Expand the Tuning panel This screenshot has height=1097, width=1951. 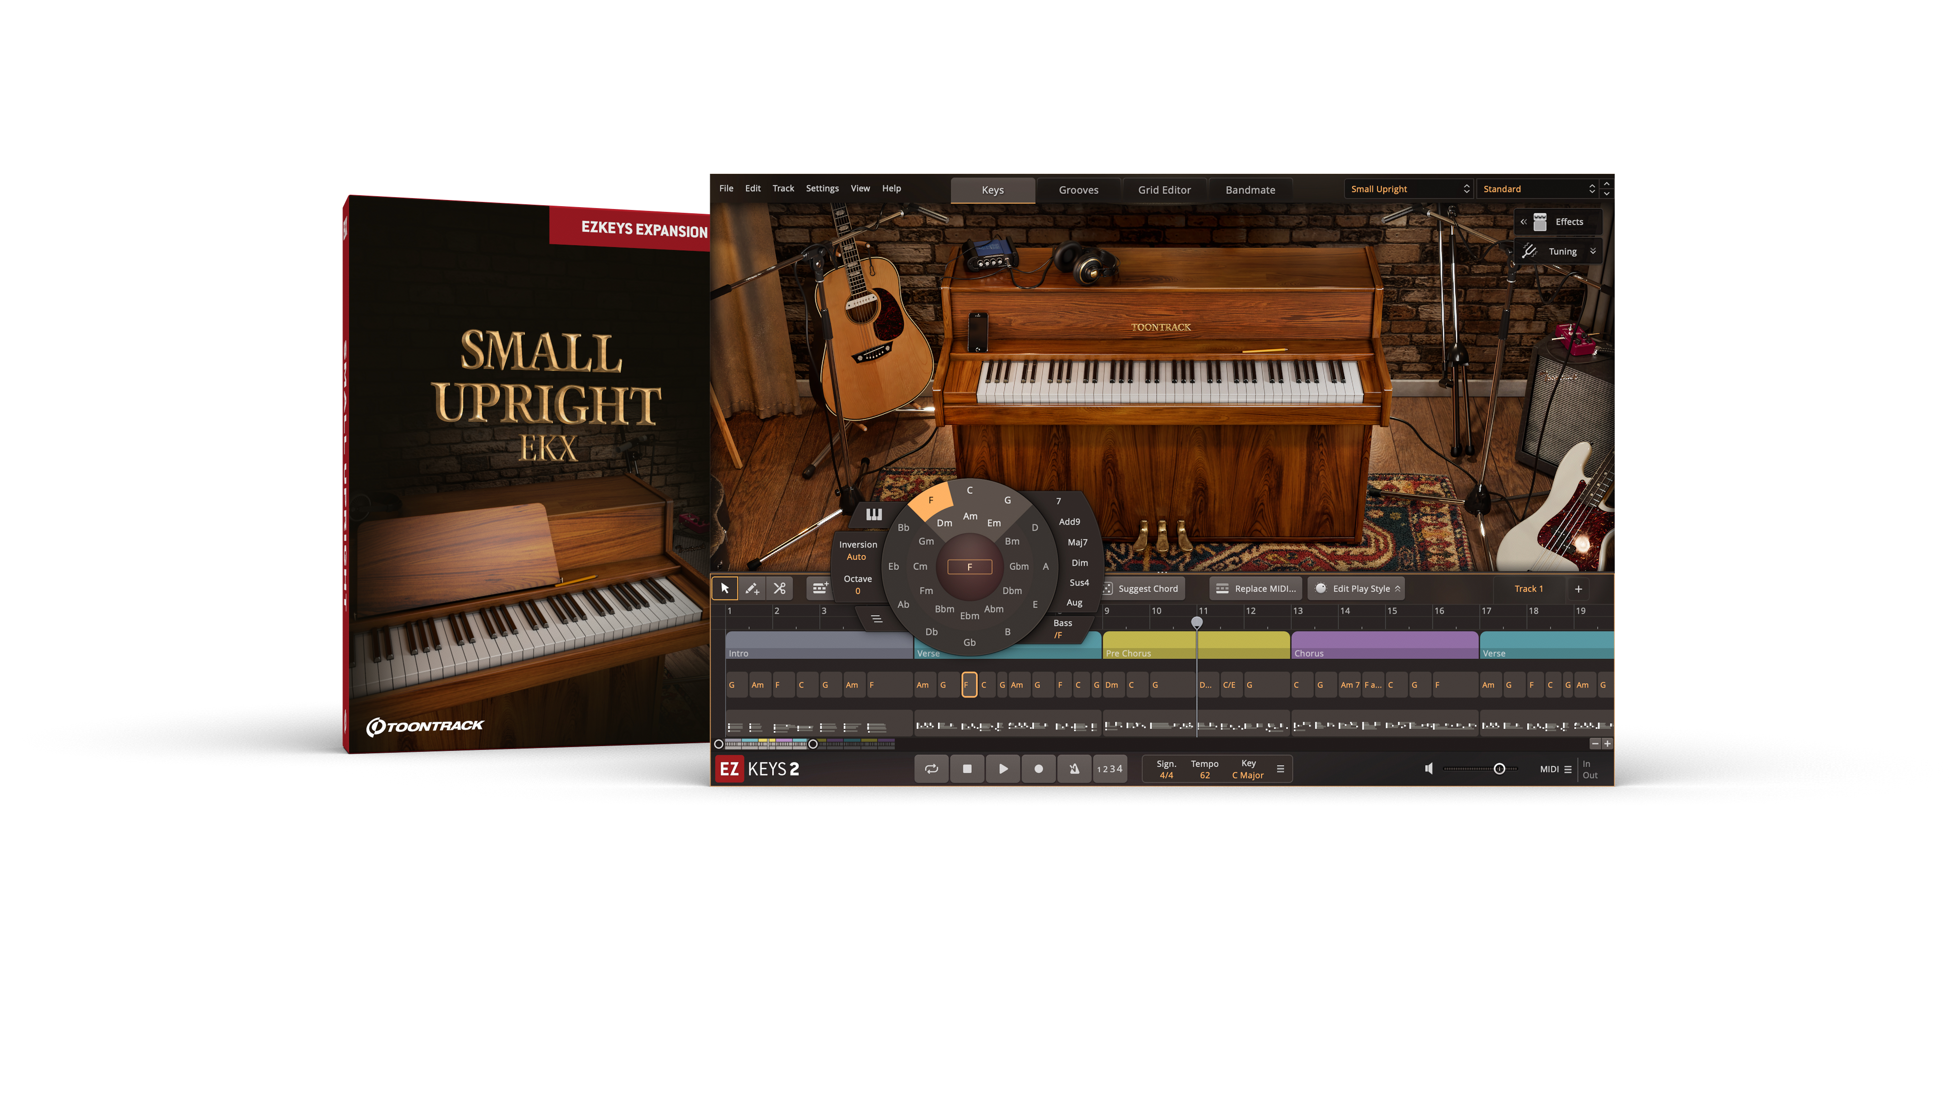1559,251
